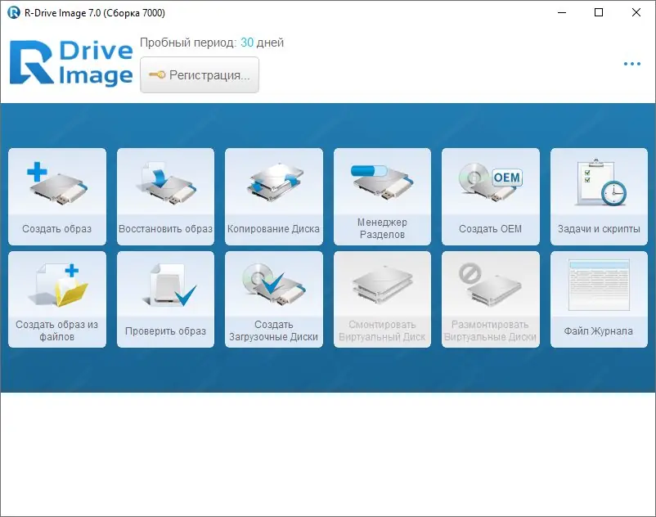Image resolution: width=656 pixels, height=517 pixels.
Task: Run "Проверить образ"
Action: pos(165,298)
